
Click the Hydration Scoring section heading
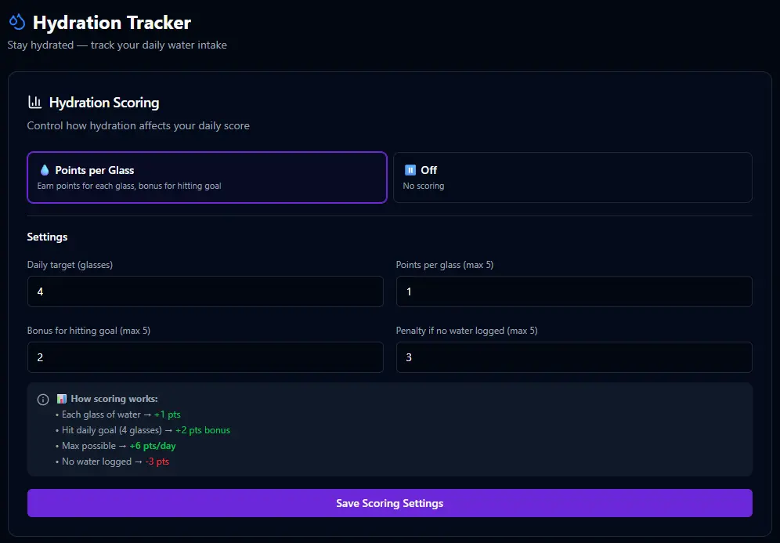[x=104, y=103]
